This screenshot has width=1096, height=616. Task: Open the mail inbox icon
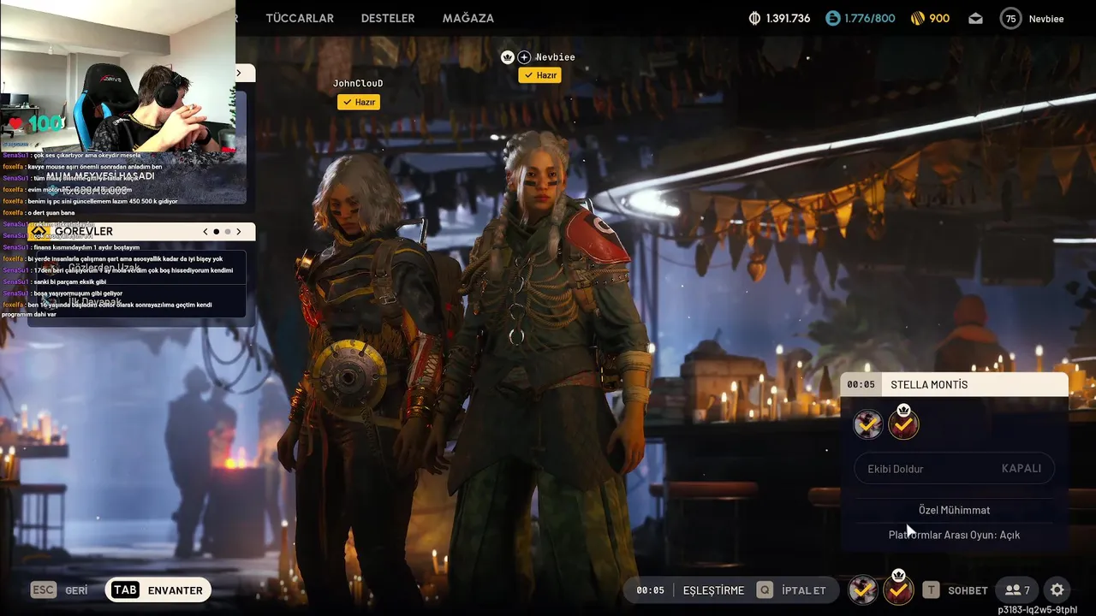tap(976, 18)
